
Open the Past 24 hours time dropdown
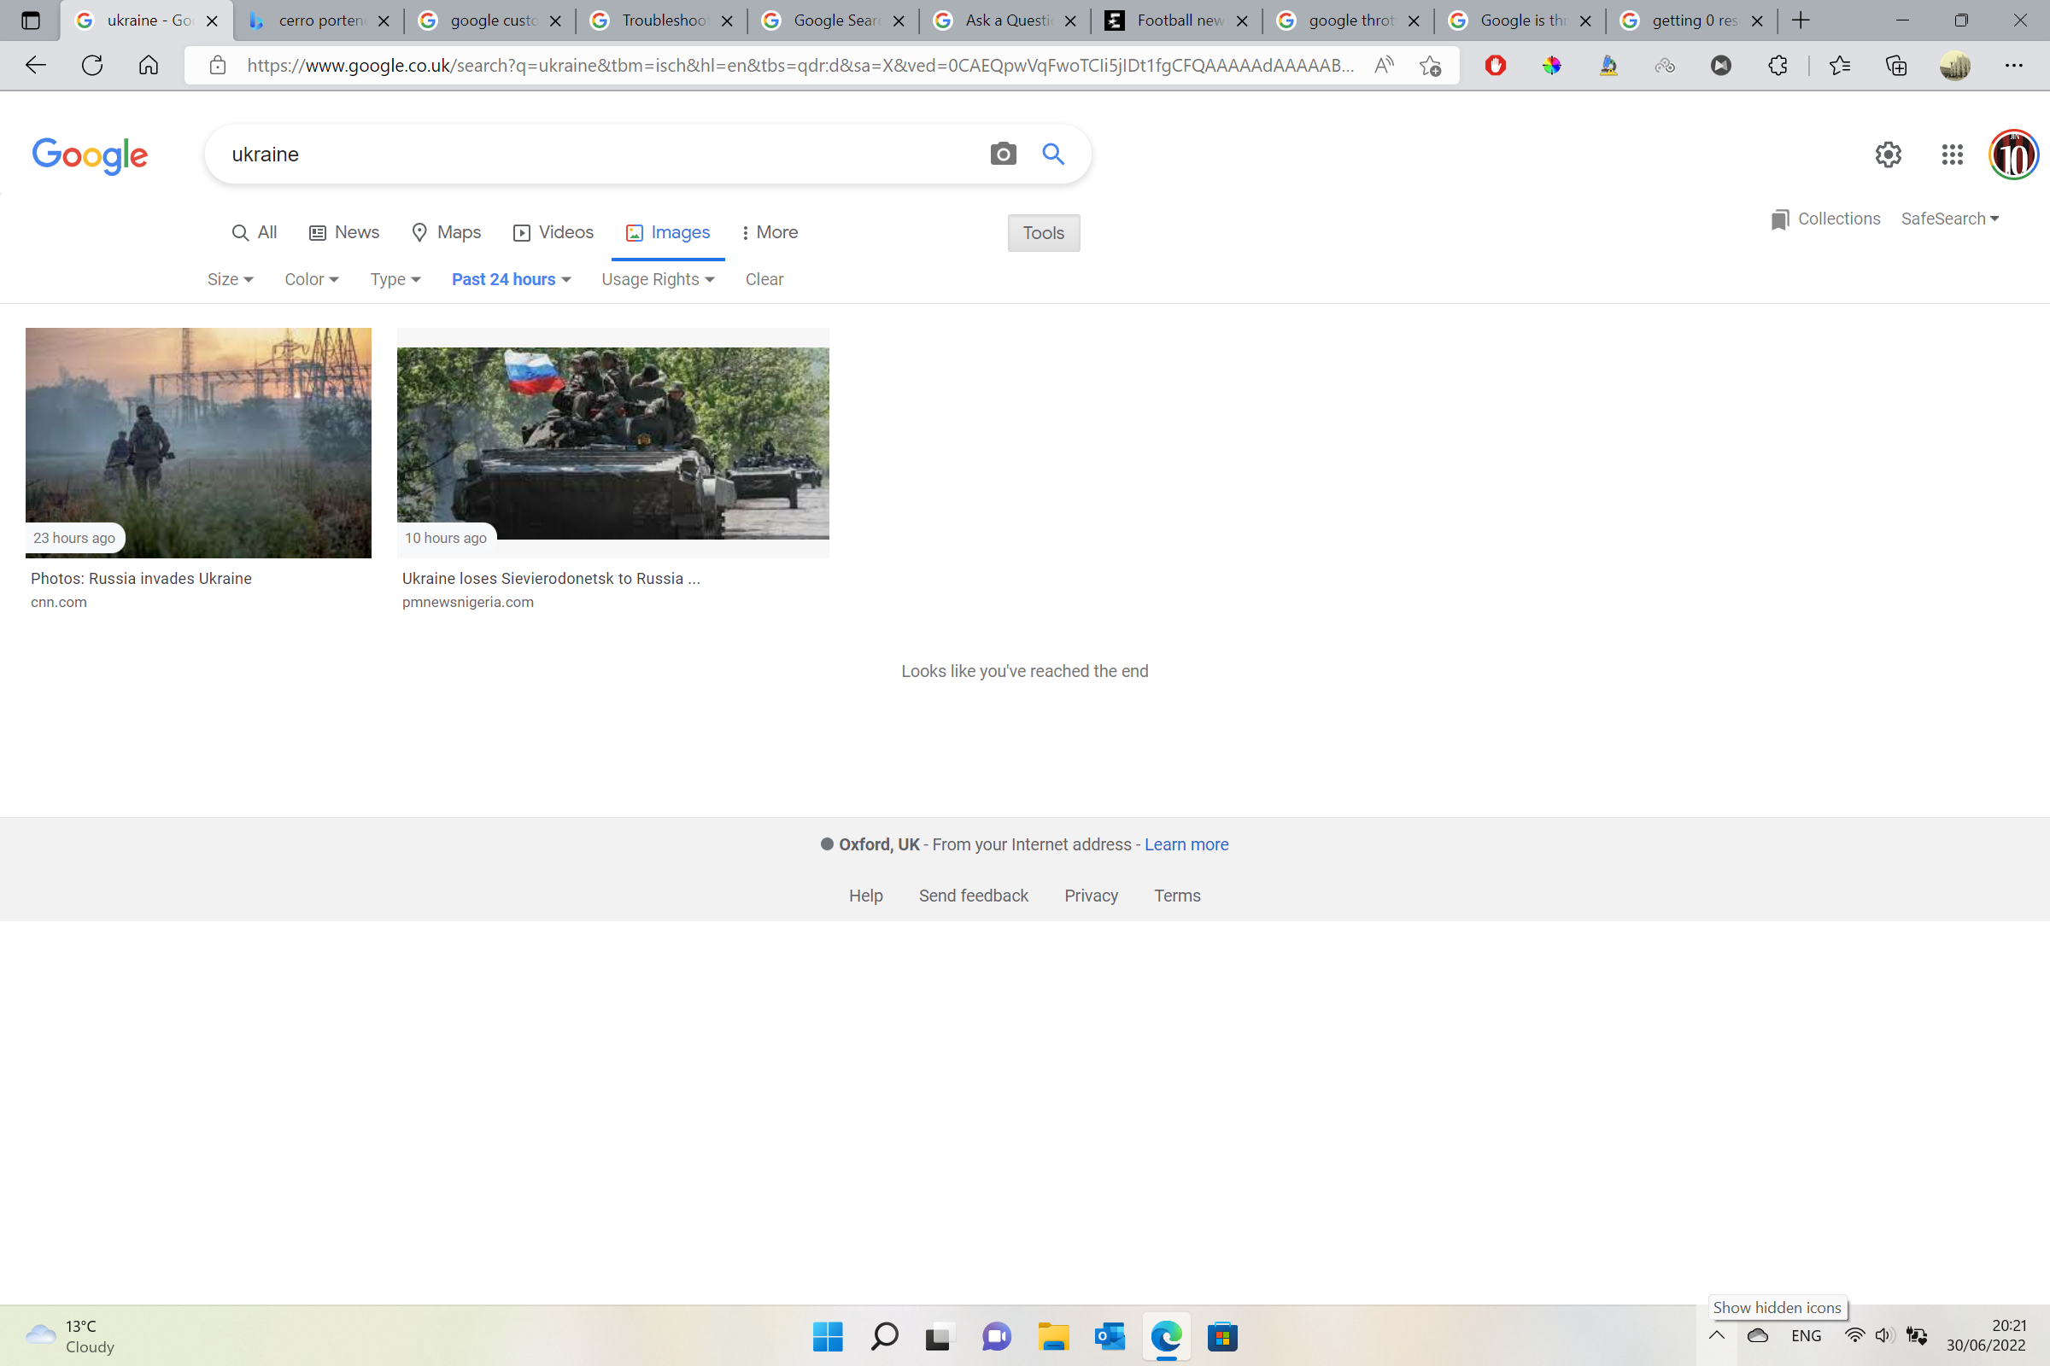511,280
